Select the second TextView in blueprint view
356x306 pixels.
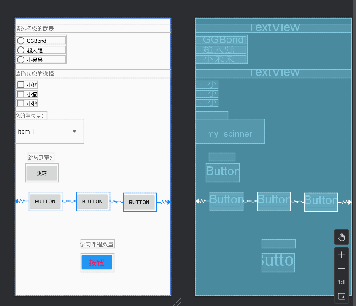coord(274,73)
